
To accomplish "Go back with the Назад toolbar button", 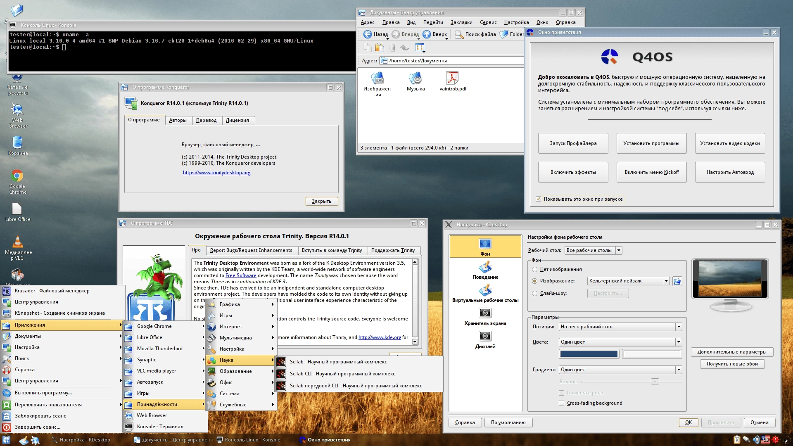I will coord(375,34).
